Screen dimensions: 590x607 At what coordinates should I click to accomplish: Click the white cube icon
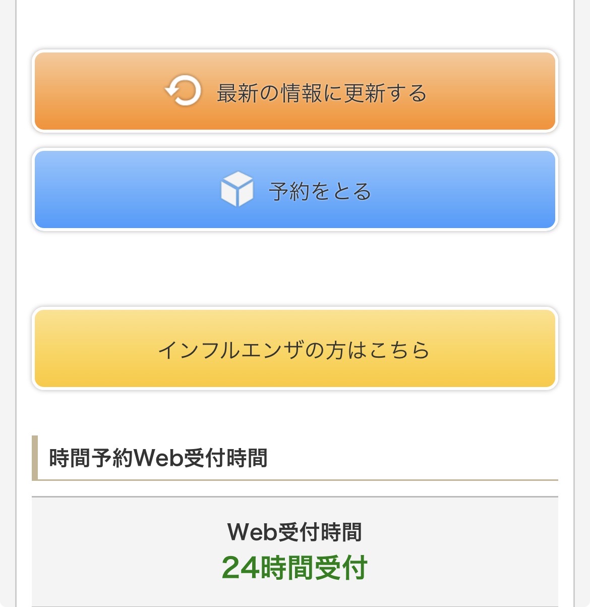click(237, 189)
